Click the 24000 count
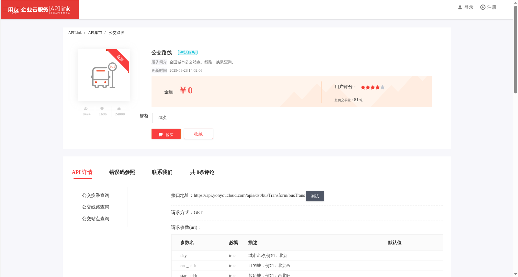Screen dimensions: 518x277 (x=120, y=114)
